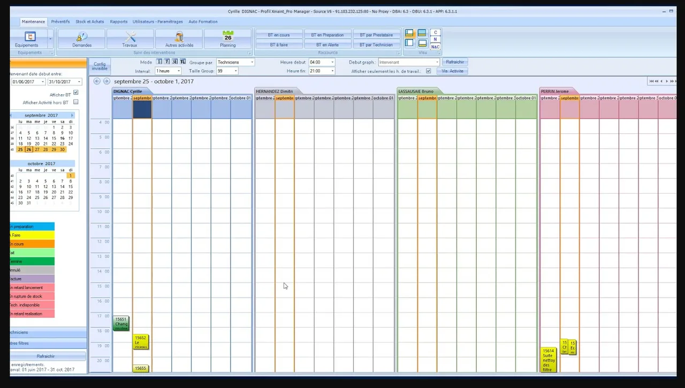
Task: Go to previous week arrow
Action: 97,81
